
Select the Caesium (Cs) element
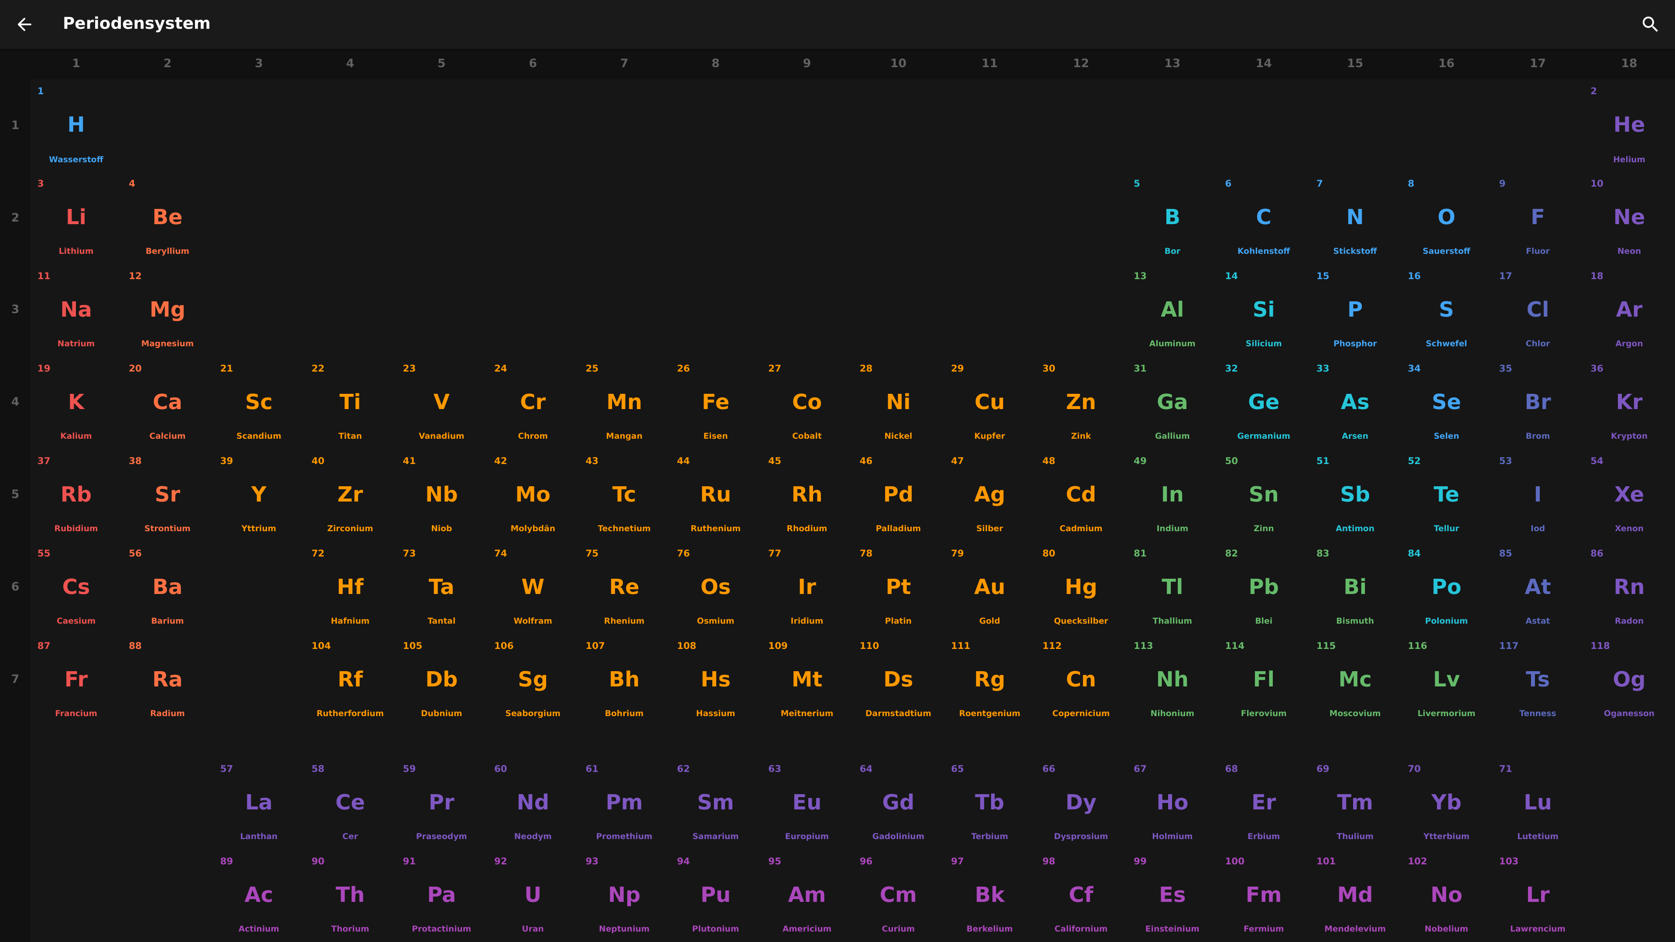pyautogui.click(x=76, y=587)
